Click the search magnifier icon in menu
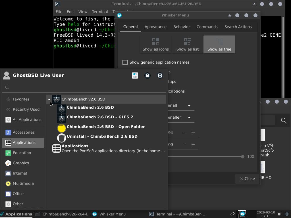Viewport: 291px width, 218px height. (x=7, y=87)
